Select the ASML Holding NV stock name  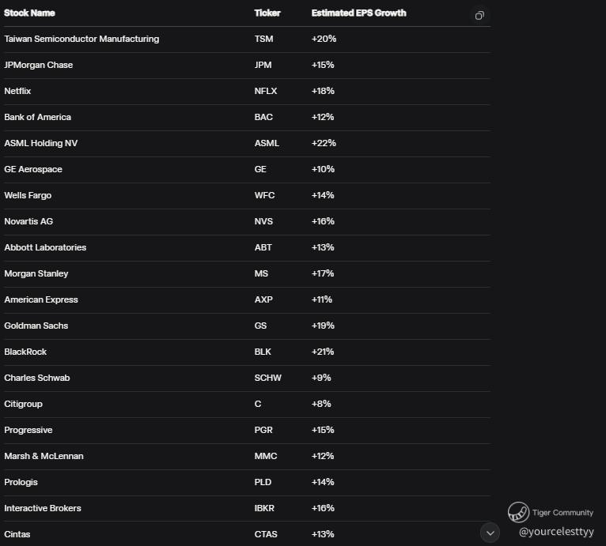click(x=41, y=143)
